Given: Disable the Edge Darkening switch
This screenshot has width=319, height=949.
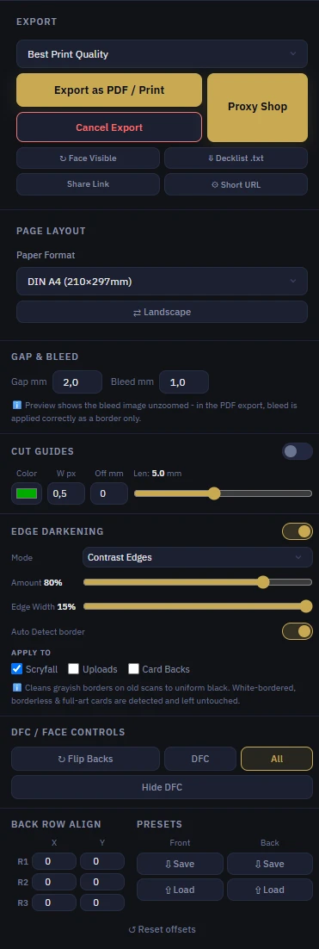Looking at the screenshot, I should point(298,531).
